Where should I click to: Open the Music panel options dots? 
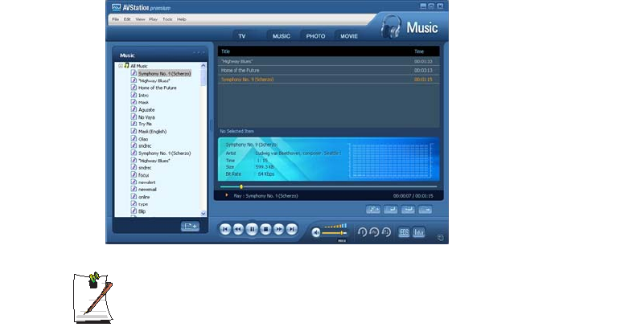(199, 52)
